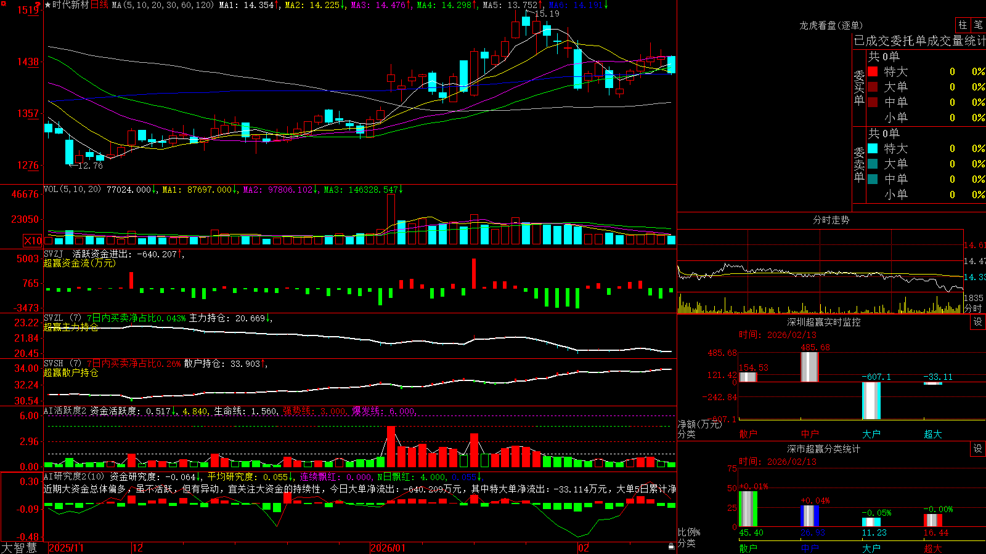Screen dimensions: 986x554
Task: Click the 15.19 high price annotation
Action: [x=547, y=14]
